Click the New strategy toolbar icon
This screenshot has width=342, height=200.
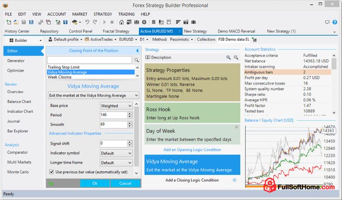8,22
